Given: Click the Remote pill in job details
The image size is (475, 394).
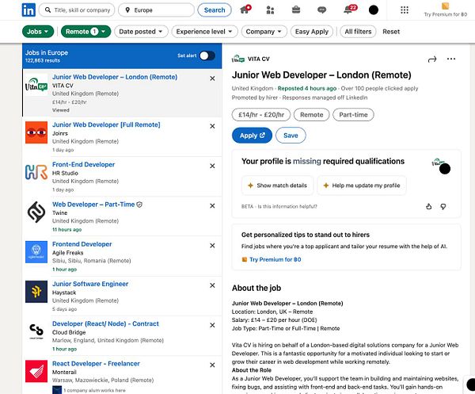Looking at the screenshot, I should [x=311, y=115].
